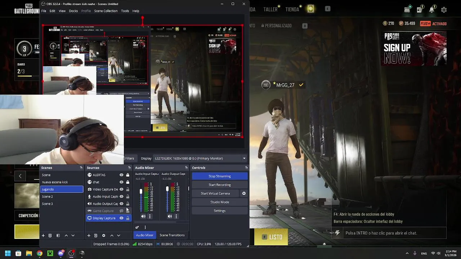Image resolution: width=461 pixels, height=259 pixels.
Task: Enable Studio Mode
Action: 220,202
